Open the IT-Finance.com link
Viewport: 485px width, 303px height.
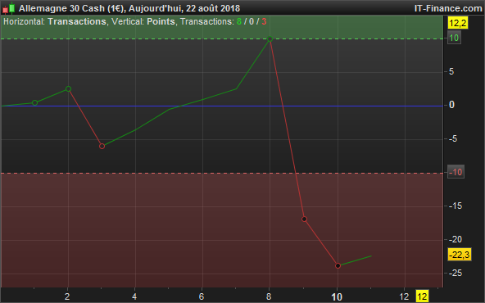(448, 8)
